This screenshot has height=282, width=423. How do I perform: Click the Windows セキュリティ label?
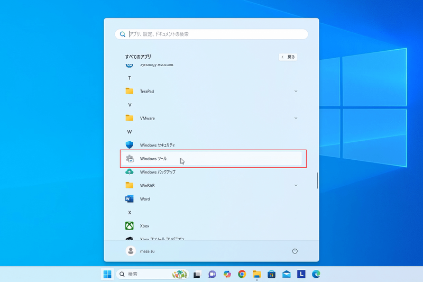pos(157,145)
